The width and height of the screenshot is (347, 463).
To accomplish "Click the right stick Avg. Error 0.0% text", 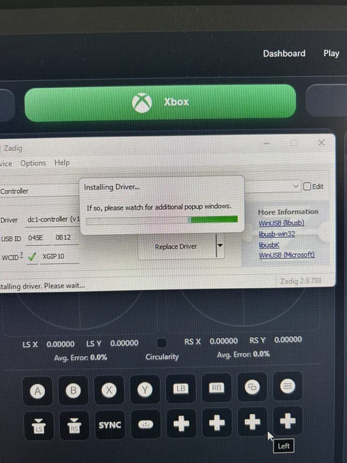I will coord(243,354).
